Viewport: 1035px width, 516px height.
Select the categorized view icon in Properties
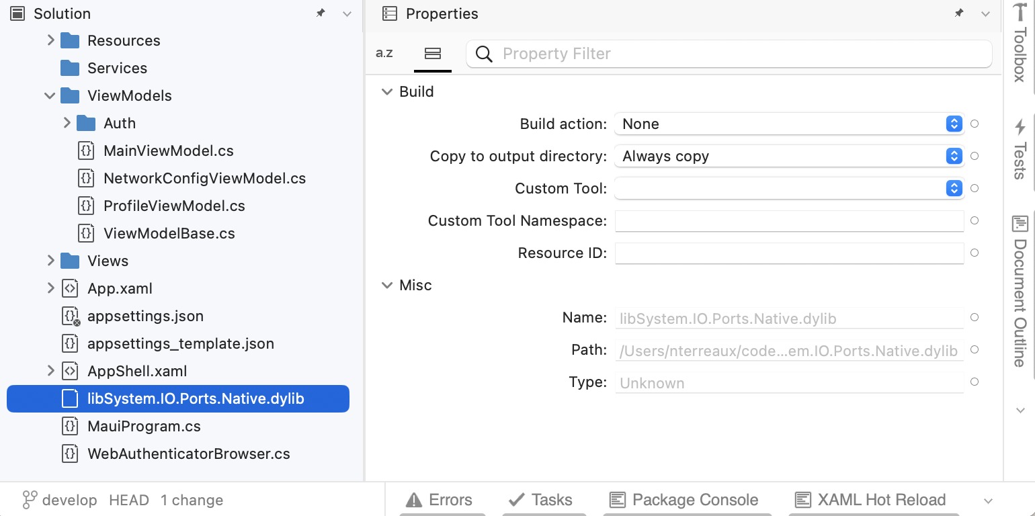pyautogui.click(x=432, y=53)
